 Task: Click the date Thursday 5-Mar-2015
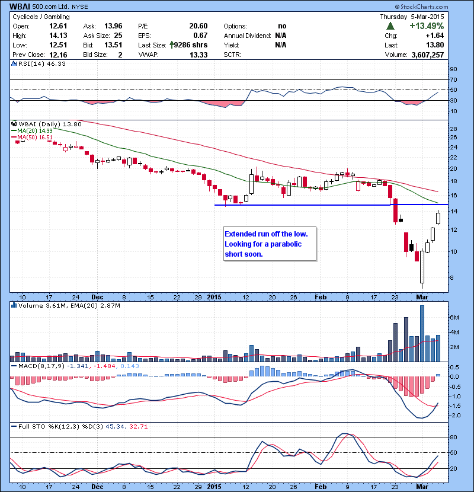[x=412, y=17]
